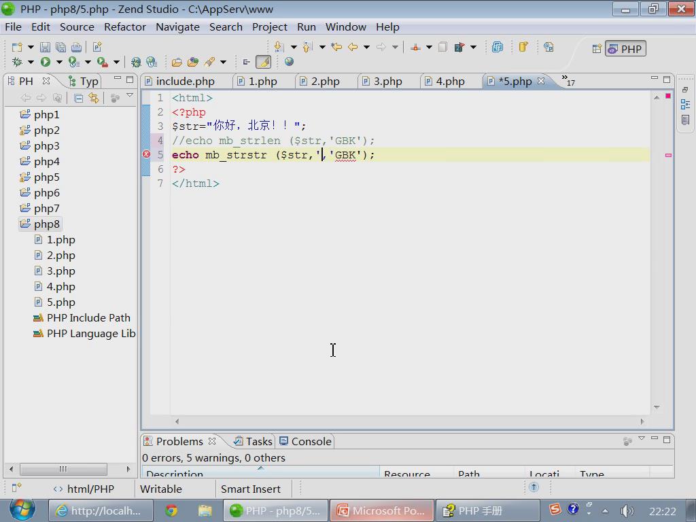Image resolution: width=696 pixels, height=522 pixels.
Task: Open PHP Explorer view menu triangle
Action: point(130,95)
